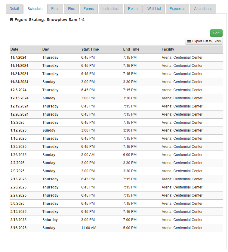Go to the Forms tab

pos(89,9)
